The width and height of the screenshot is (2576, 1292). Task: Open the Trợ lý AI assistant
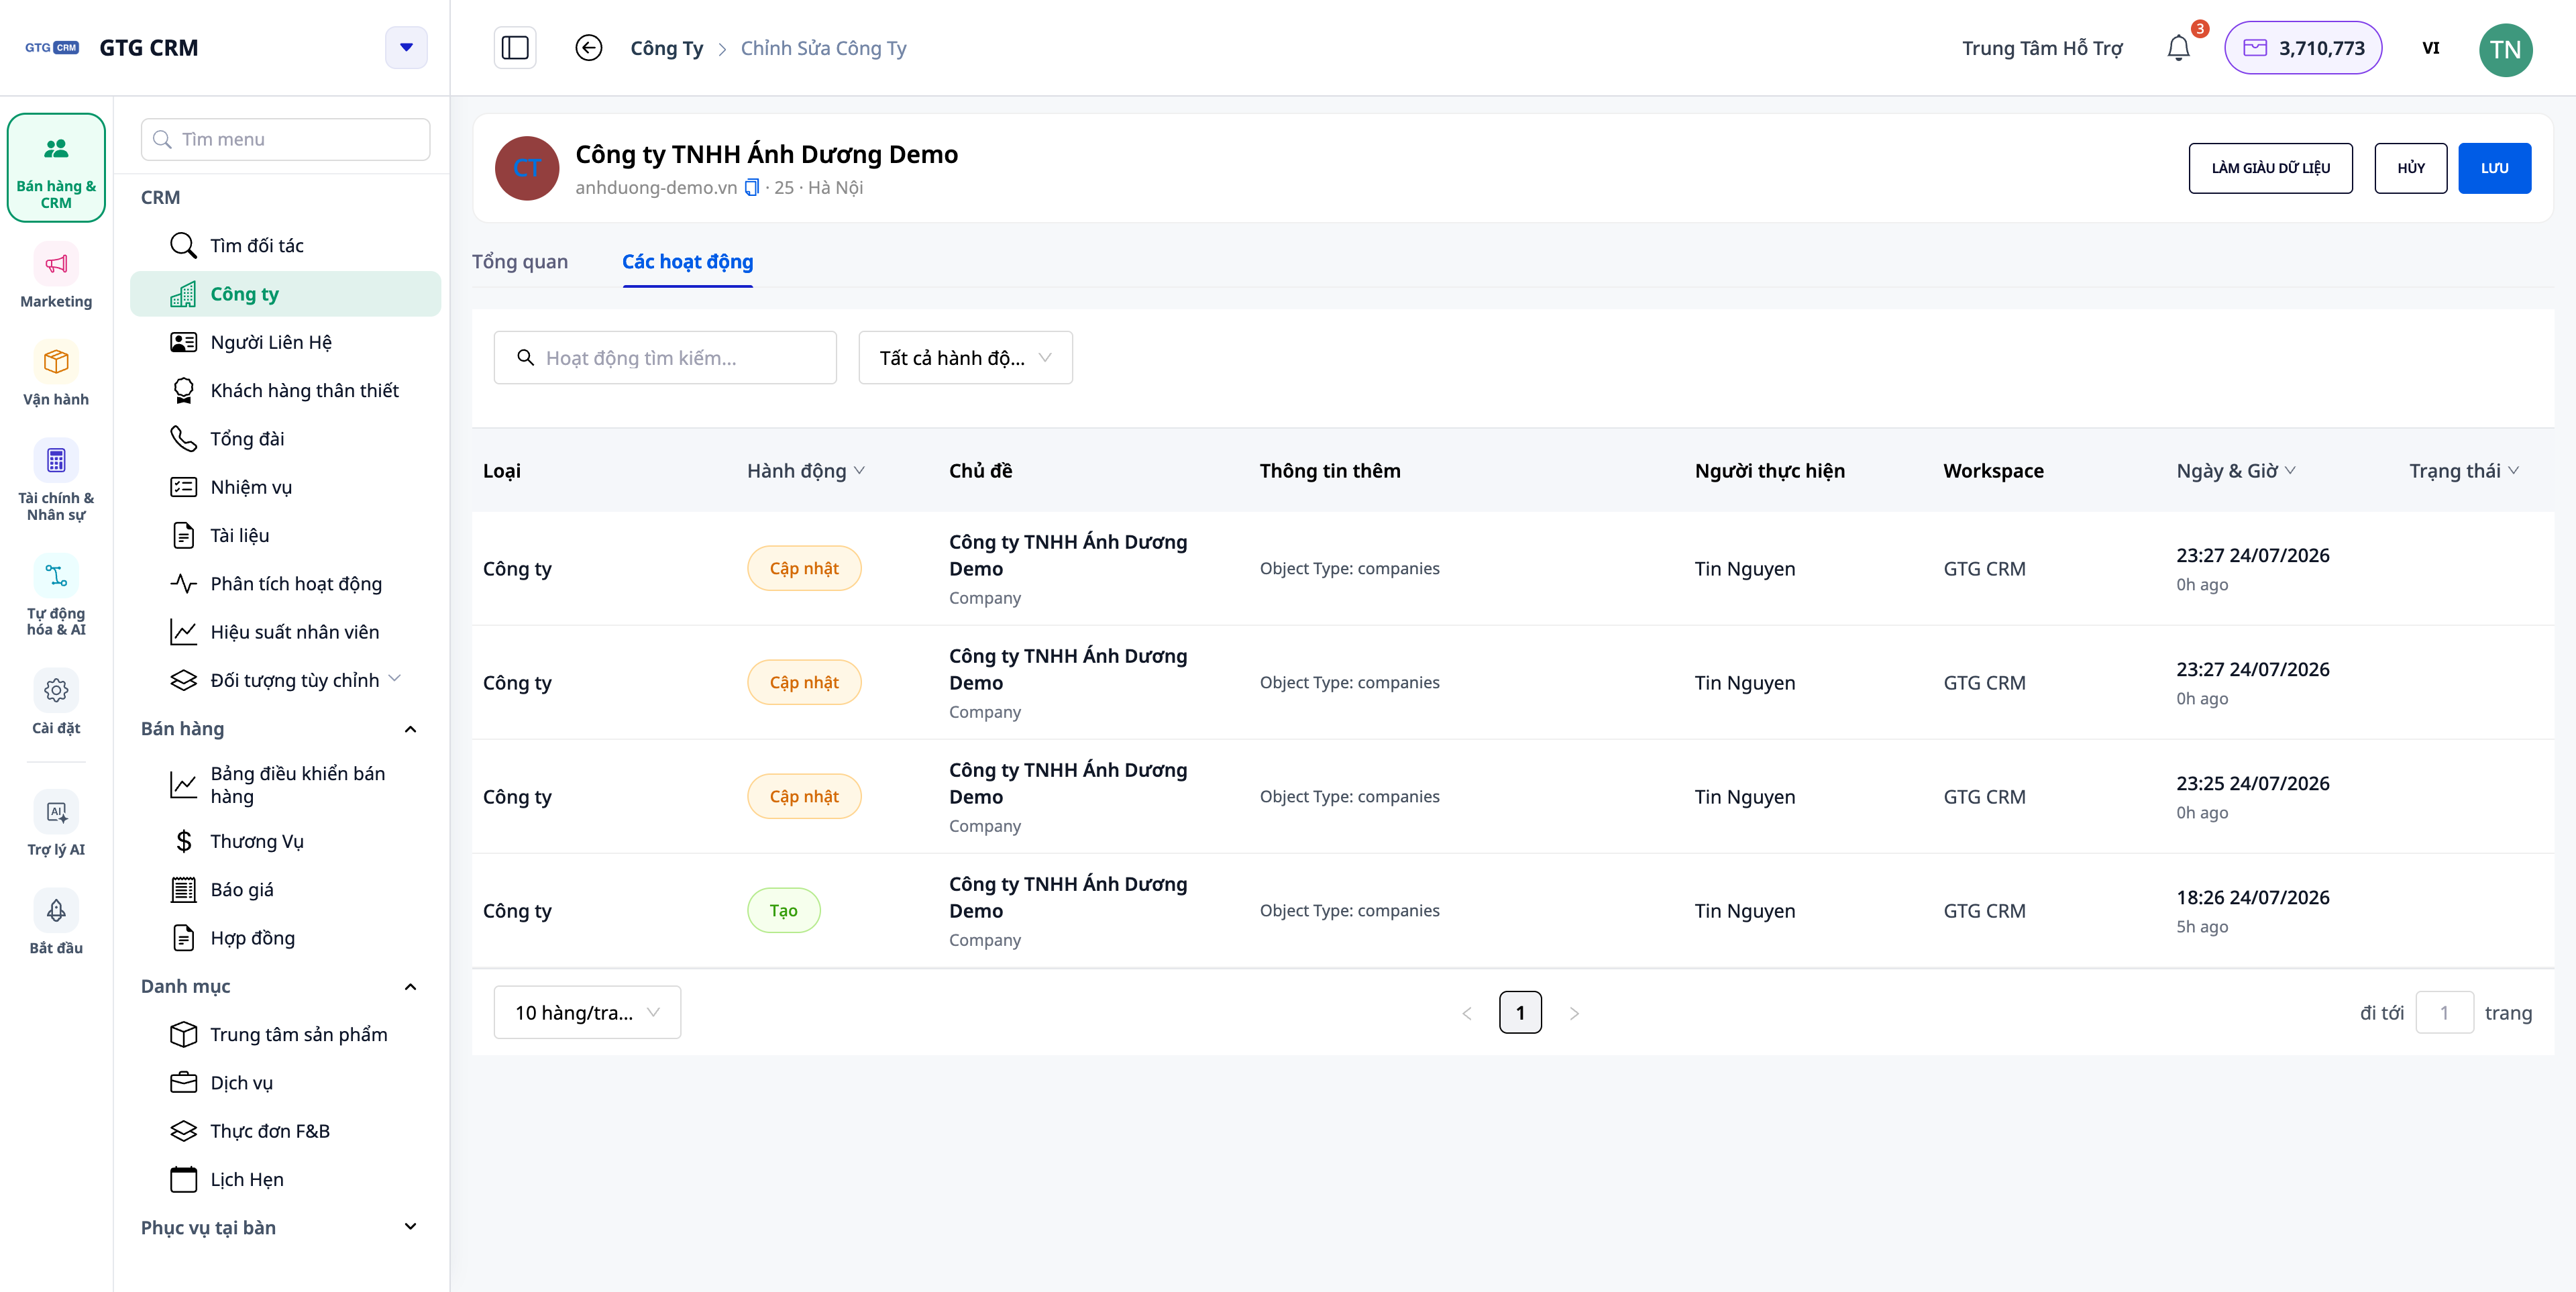(56, 823)
